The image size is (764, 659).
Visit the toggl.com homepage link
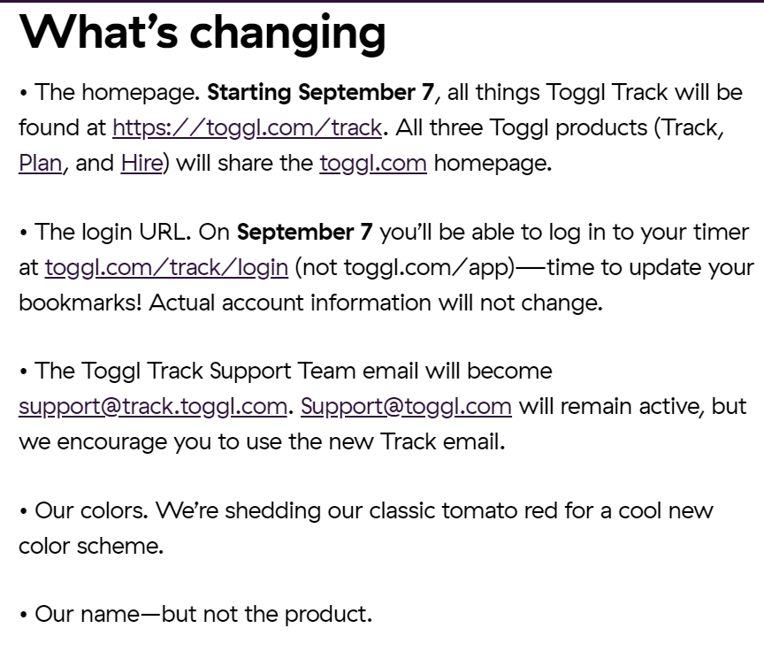point(373,164)
